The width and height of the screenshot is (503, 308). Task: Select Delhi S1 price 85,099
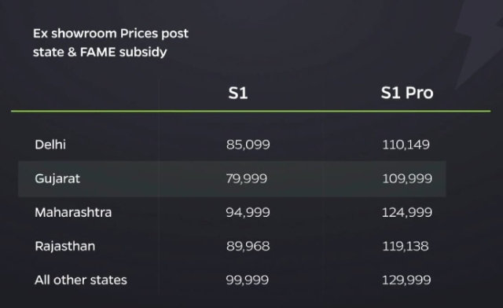tap(248, 145)
